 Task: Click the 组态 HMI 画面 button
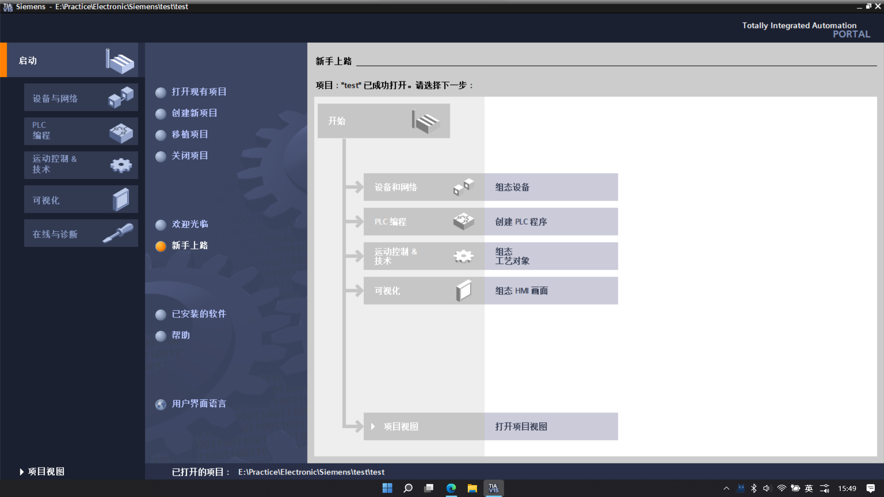551,290
